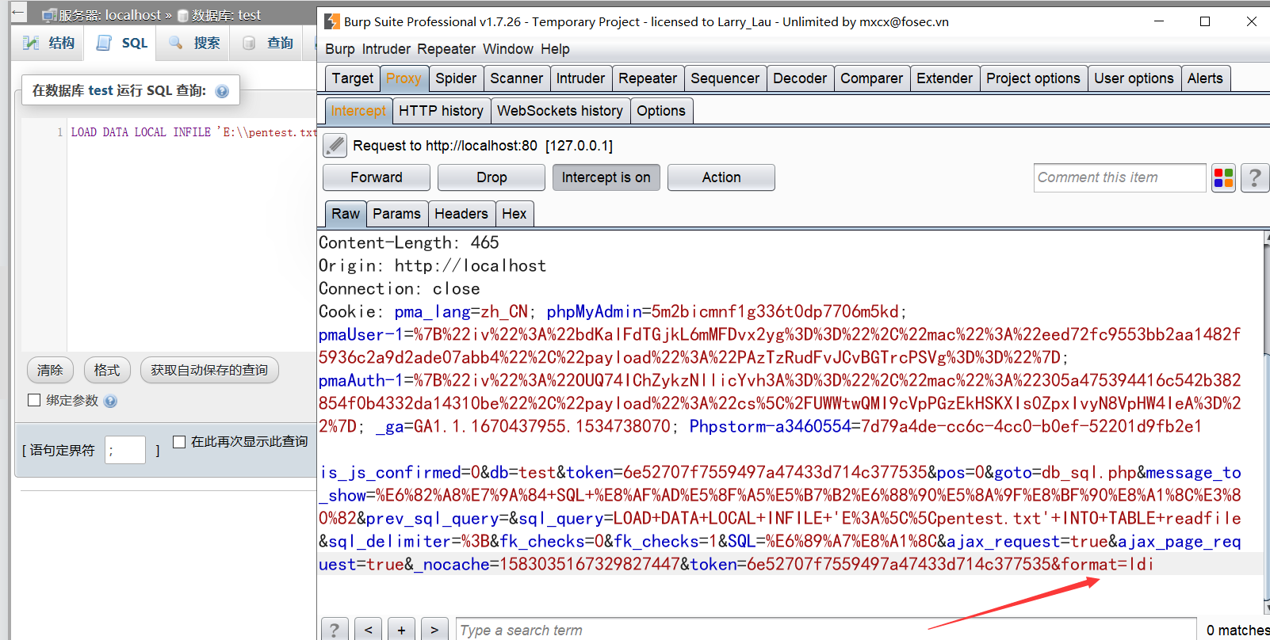Image resolution: width=1270 pixels, height=640 pixels.
Task: Click the help icon next to SQL query heading
Action: 222,91
